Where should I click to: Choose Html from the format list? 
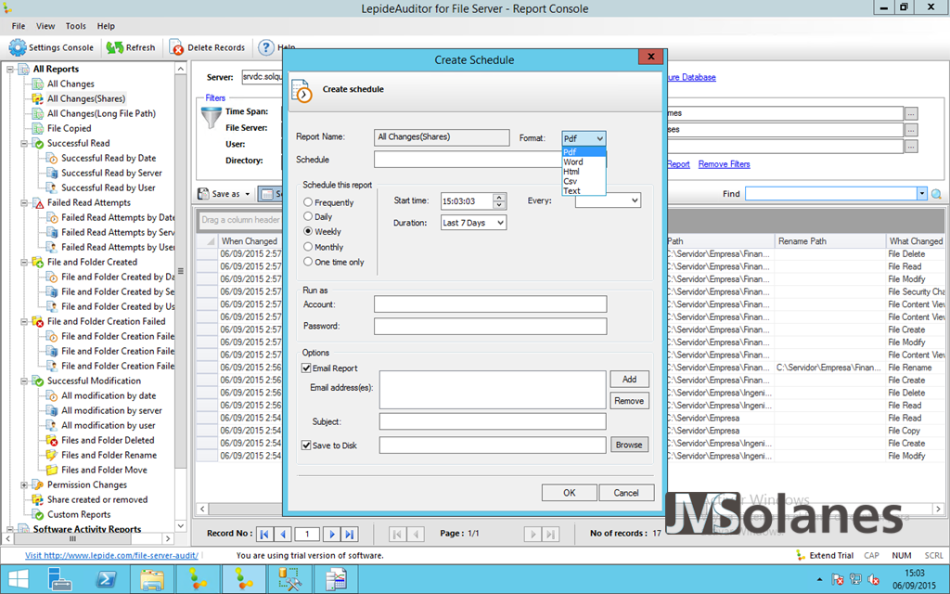coord(584,172)
